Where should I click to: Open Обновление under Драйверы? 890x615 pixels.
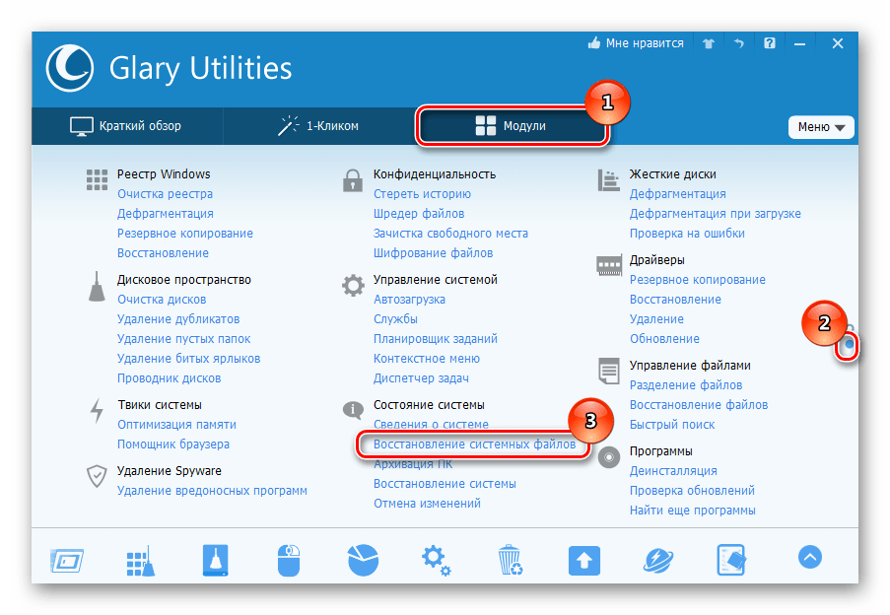click(664, 339)
